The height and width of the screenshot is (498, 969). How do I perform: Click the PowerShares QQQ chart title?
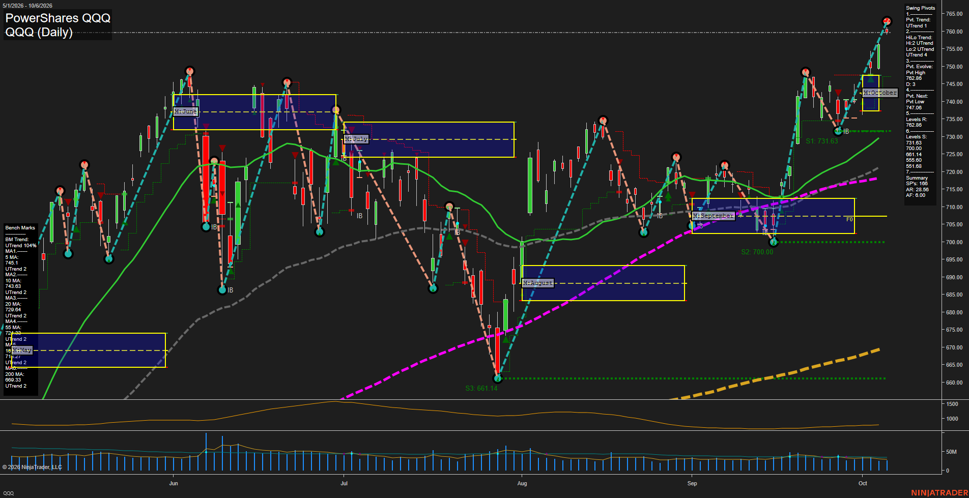pyautogui.click(x=58, y=18)
